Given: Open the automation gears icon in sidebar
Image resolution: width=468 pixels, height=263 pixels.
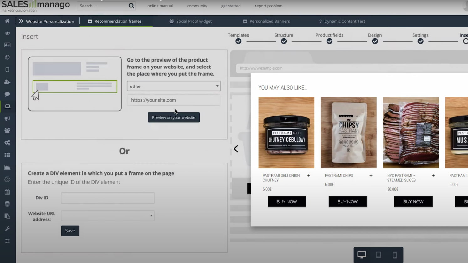Looking at the screenshot, I should coord(8,142).
